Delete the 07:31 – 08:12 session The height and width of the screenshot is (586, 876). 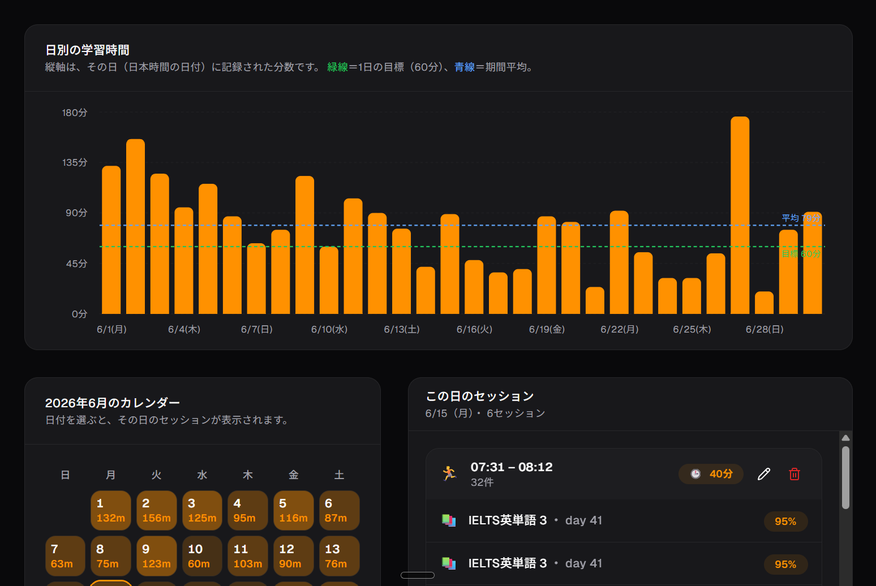click(x=795, y=474)
